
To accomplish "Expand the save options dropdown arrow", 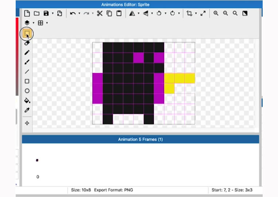I will pos(53,13).
